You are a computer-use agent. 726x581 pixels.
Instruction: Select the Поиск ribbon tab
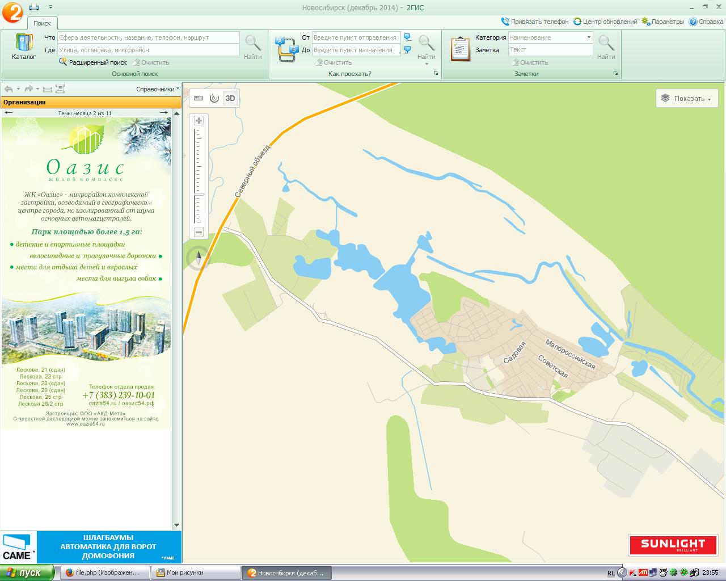(x=42, y=23)
